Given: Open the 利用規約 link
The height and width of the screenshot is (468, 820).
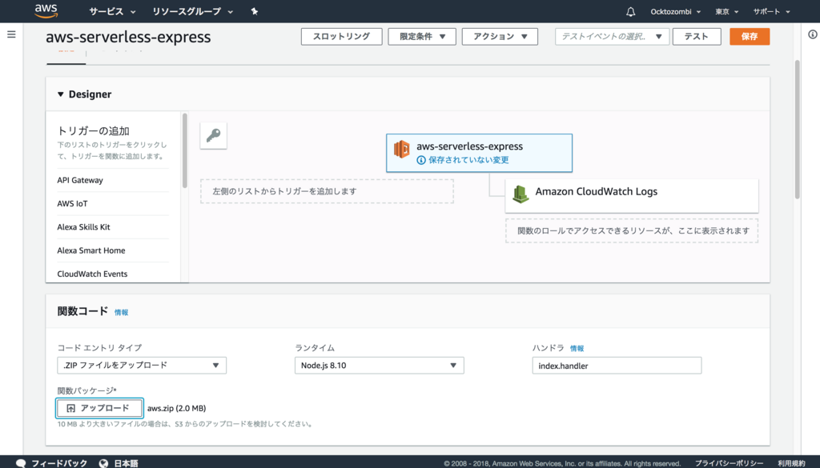Looking at the screenshot, I should click(791, 463).
